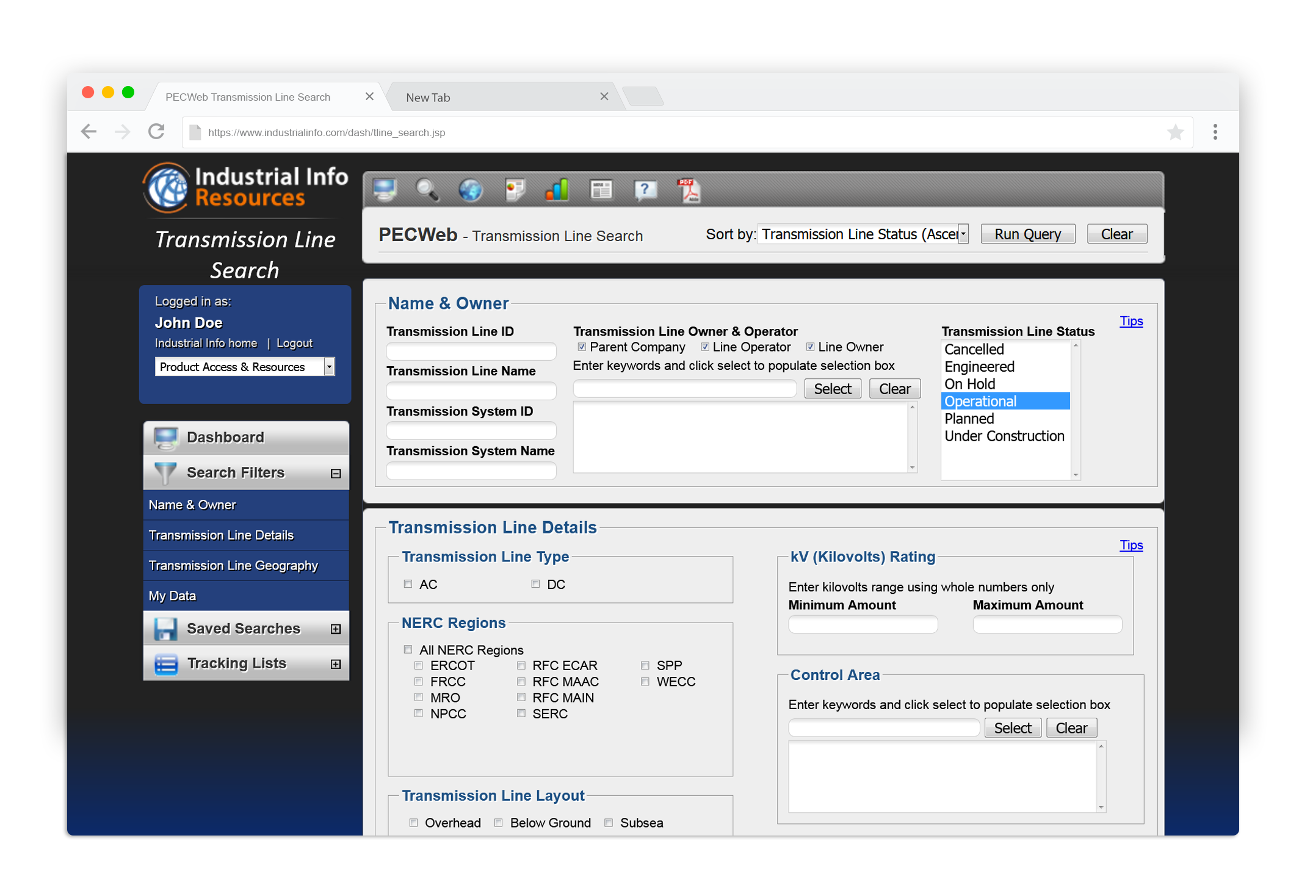Reload the page with refresh icon
Screen dimensions: 1310x888
157,132
